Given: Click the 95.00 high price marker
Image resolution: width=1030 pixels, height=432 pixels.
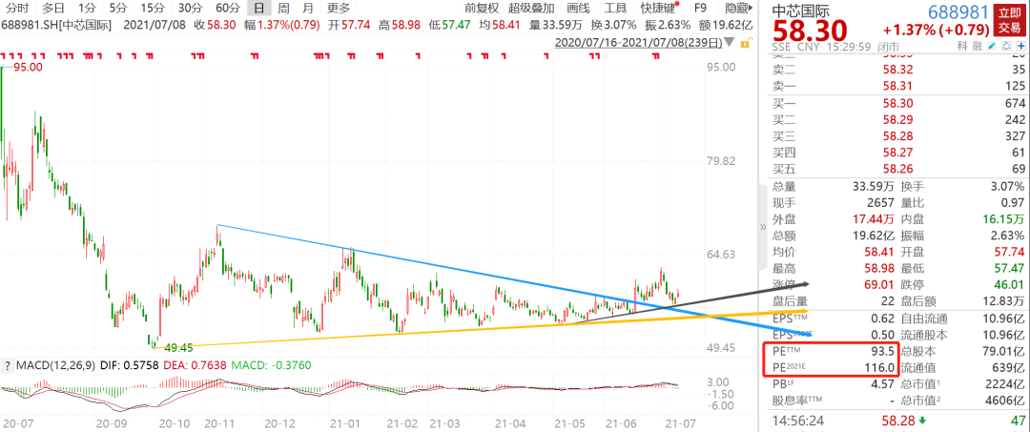Looking at the screenshot, I should pyautogui.click(x=28, y=67).
